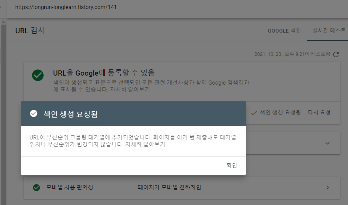Switch to the 실시간 테스트 tab
This screenshot has width=348, height=205.
tap(329, 31)
